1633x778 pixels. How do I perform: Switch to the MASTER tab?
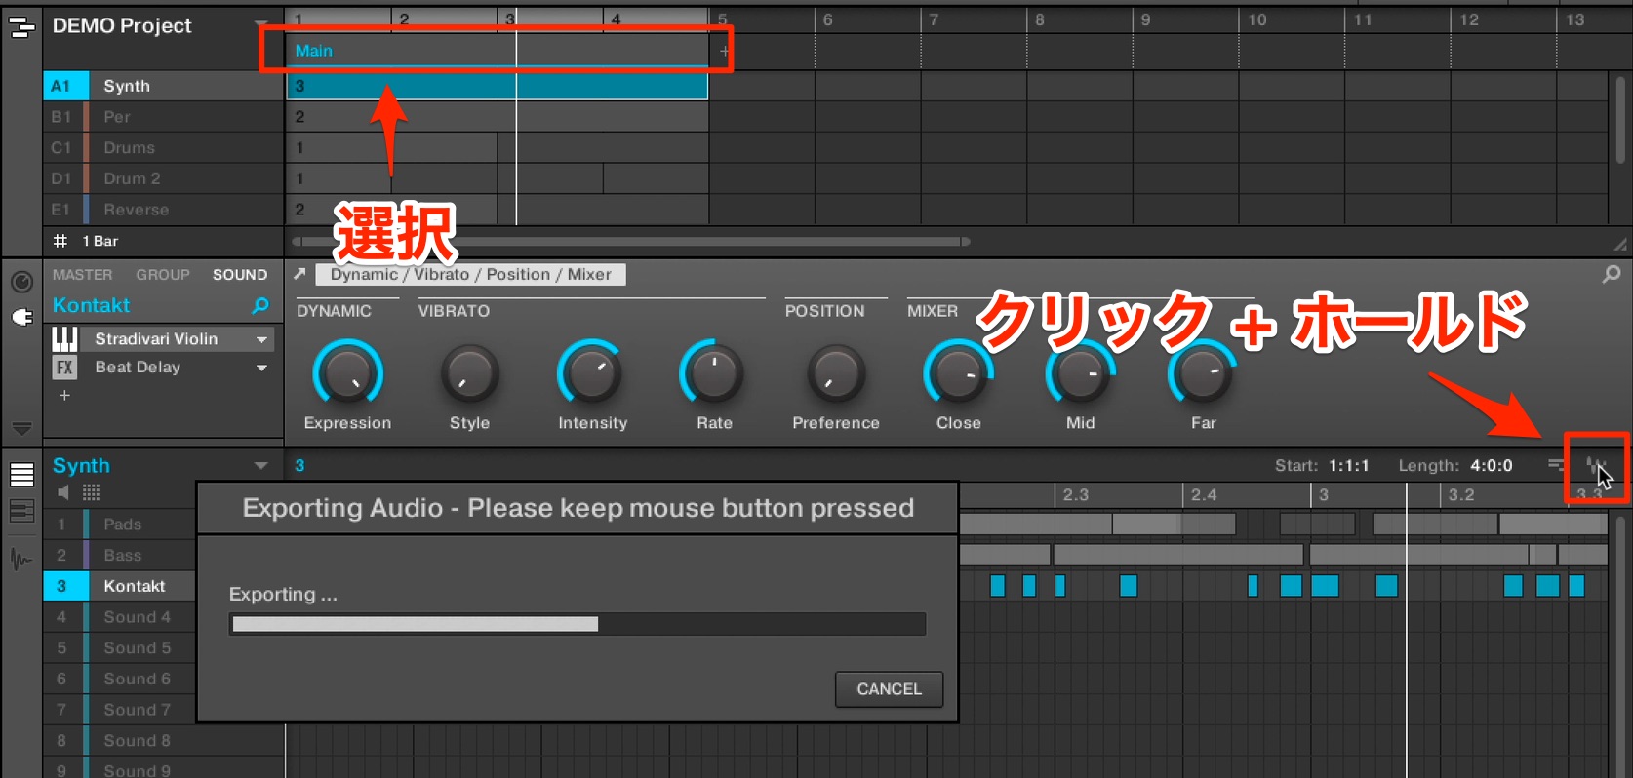(x=82, y=275)
